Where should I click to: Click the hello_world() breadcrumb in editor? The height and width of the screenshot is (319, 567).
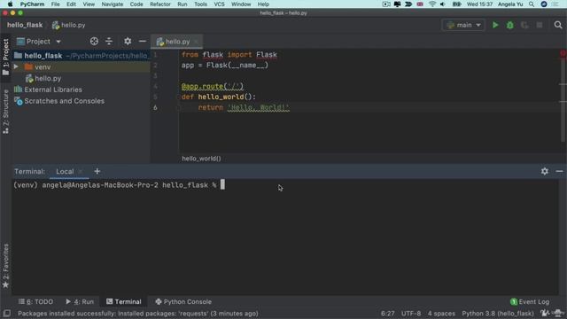coord(201,159)
